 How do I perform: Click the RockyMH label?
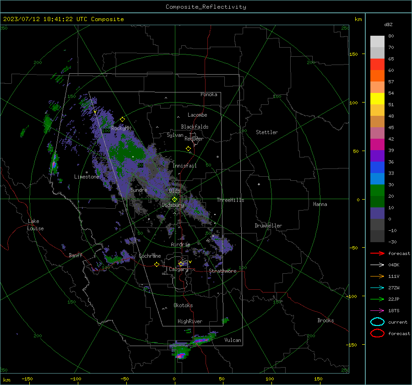point(121,128)
